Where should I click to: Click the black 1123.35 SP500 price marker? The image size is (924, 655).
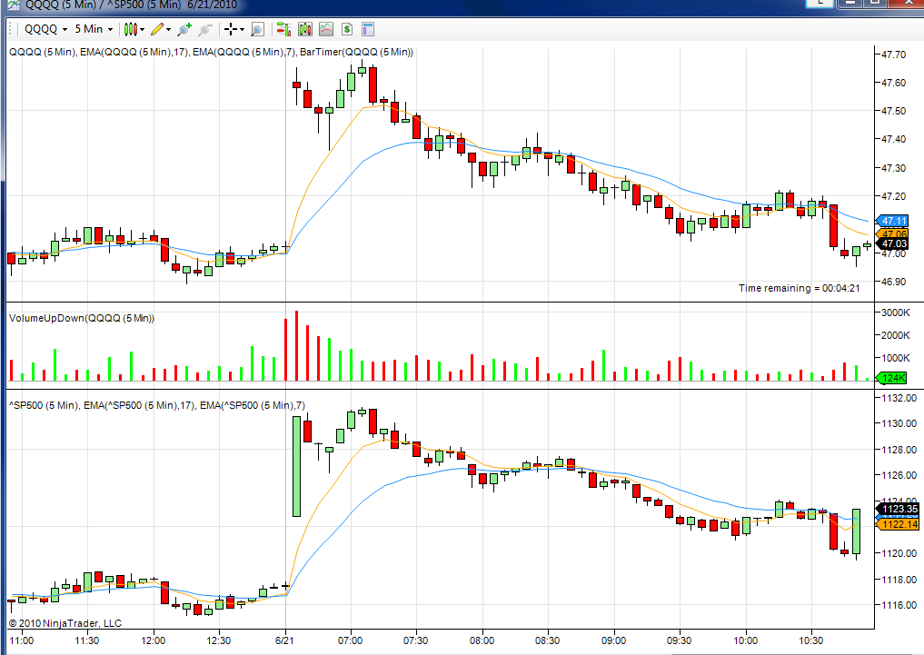click(x=898, y=509)
